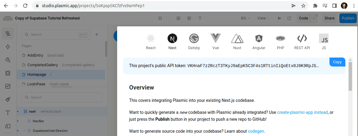Viewport: 358px width, 136px height.
Task: Open the components sidebar icon
Action: click(8, 73)
